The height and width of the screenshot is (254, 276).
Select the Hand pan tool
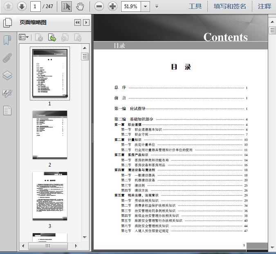click(x=80, y=7)
